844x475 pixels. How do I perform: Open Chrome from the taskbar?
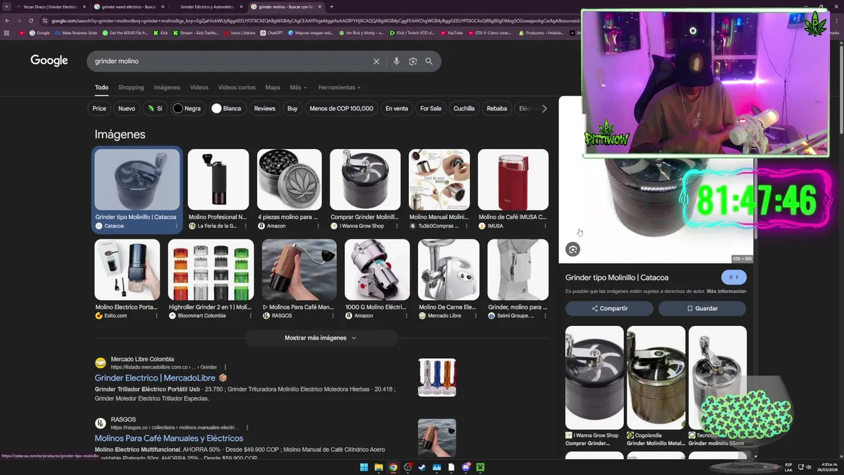pyautogui.click(x=393, y=468)
